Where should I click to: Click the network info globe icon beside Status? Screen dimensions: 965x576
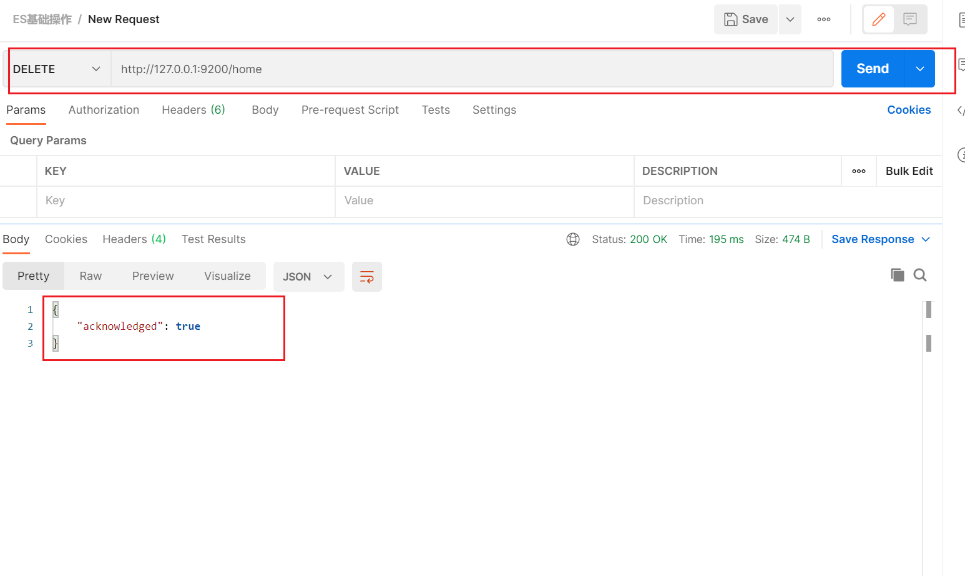coord(573,239)
